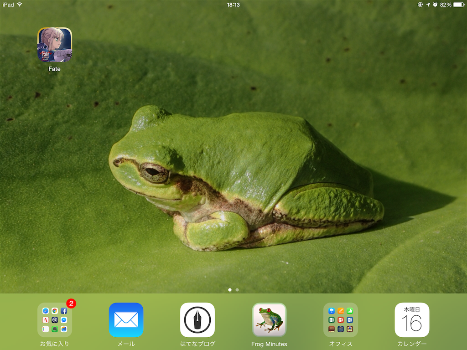
Task: Tap the iPad label in status bar
Action: pos(8,5)
